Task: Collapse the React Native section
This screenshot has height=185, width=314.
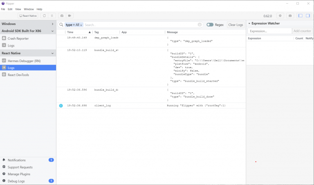Action: (x=52, y=53)
